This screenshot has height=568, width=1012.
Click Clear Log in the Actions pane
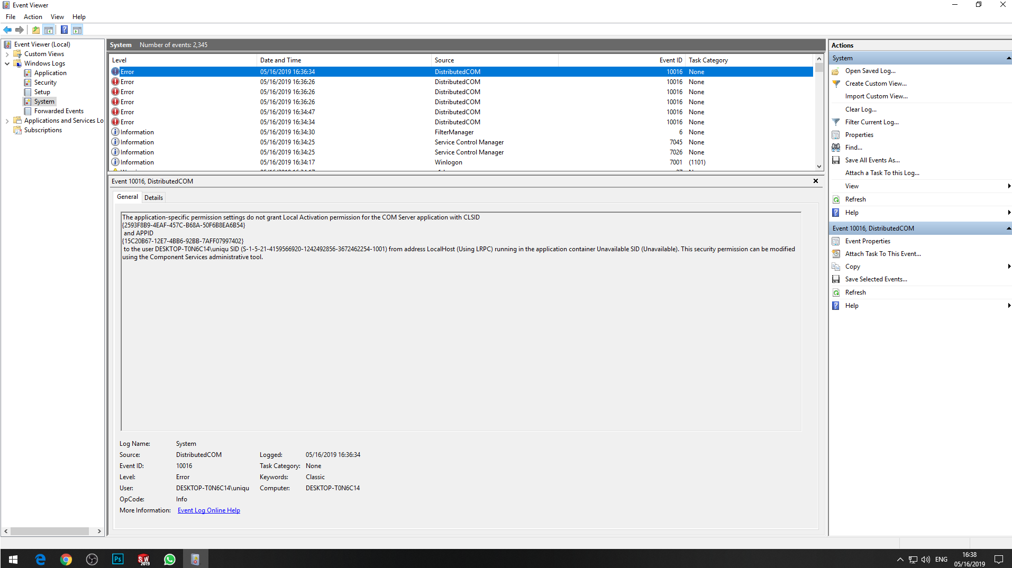pos(861,109)
